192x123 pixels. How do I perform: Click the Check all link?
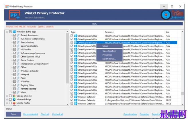[x=45, y=114]
